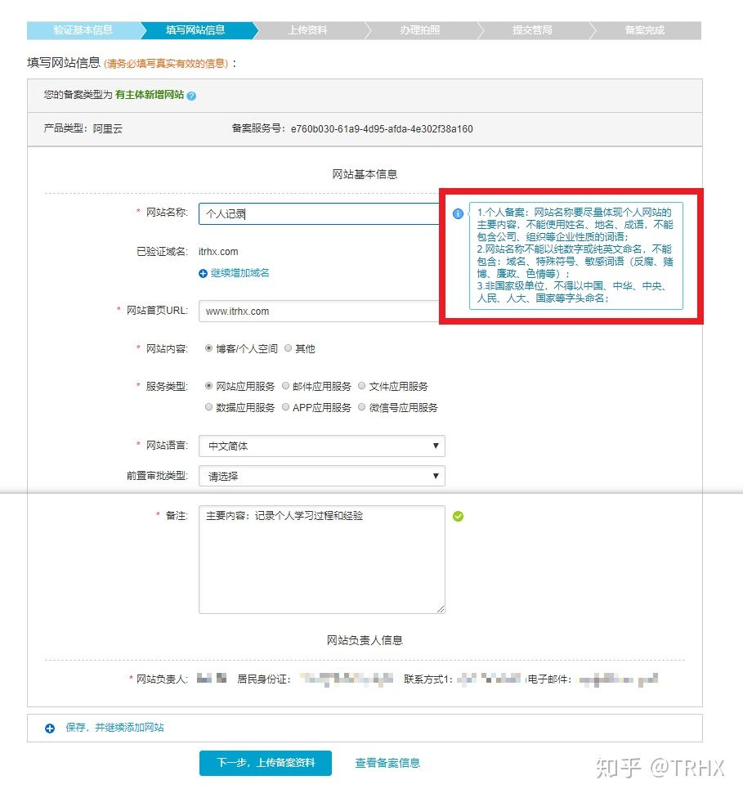Viewport: 743px width, 798px height.
Task: Grab the 备注 textarea resize handle
Action: tap(441, 608)
